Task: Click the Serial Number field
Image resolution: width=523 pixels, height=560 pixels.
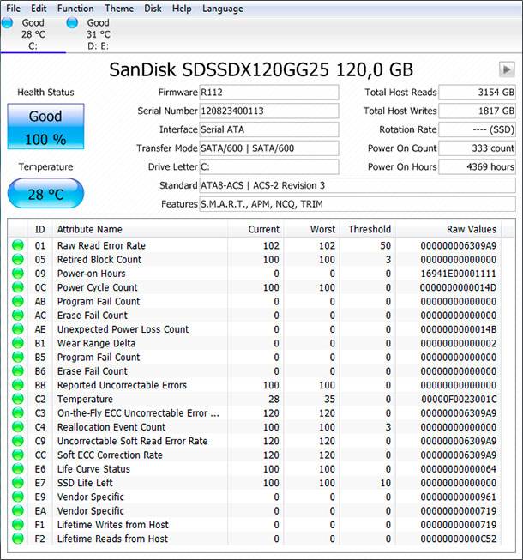Action: click(269, 111)
